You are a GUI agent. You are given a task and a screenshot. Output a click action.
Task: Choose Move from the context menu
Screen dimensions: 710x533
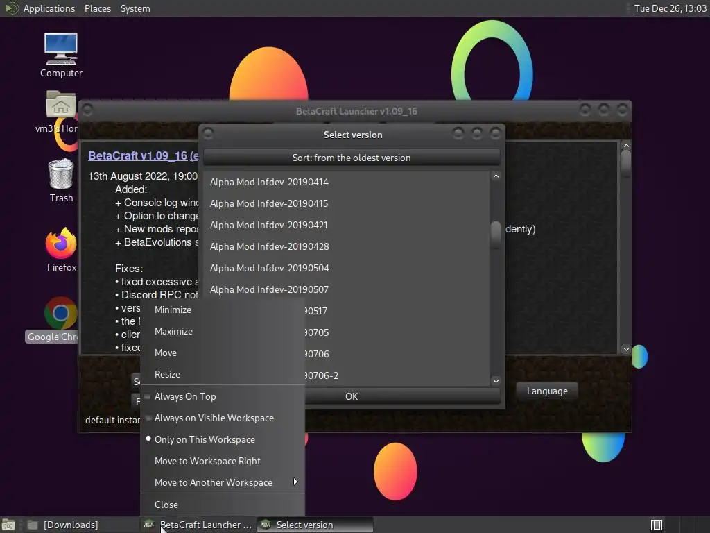223,353
